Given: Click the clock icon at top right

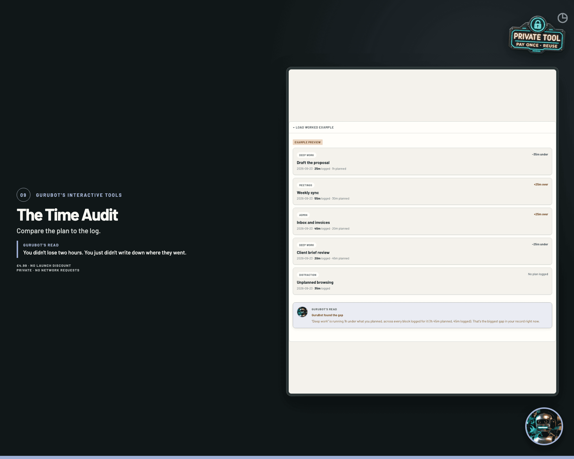Looking at the screenshot, I should pos(563,18).
